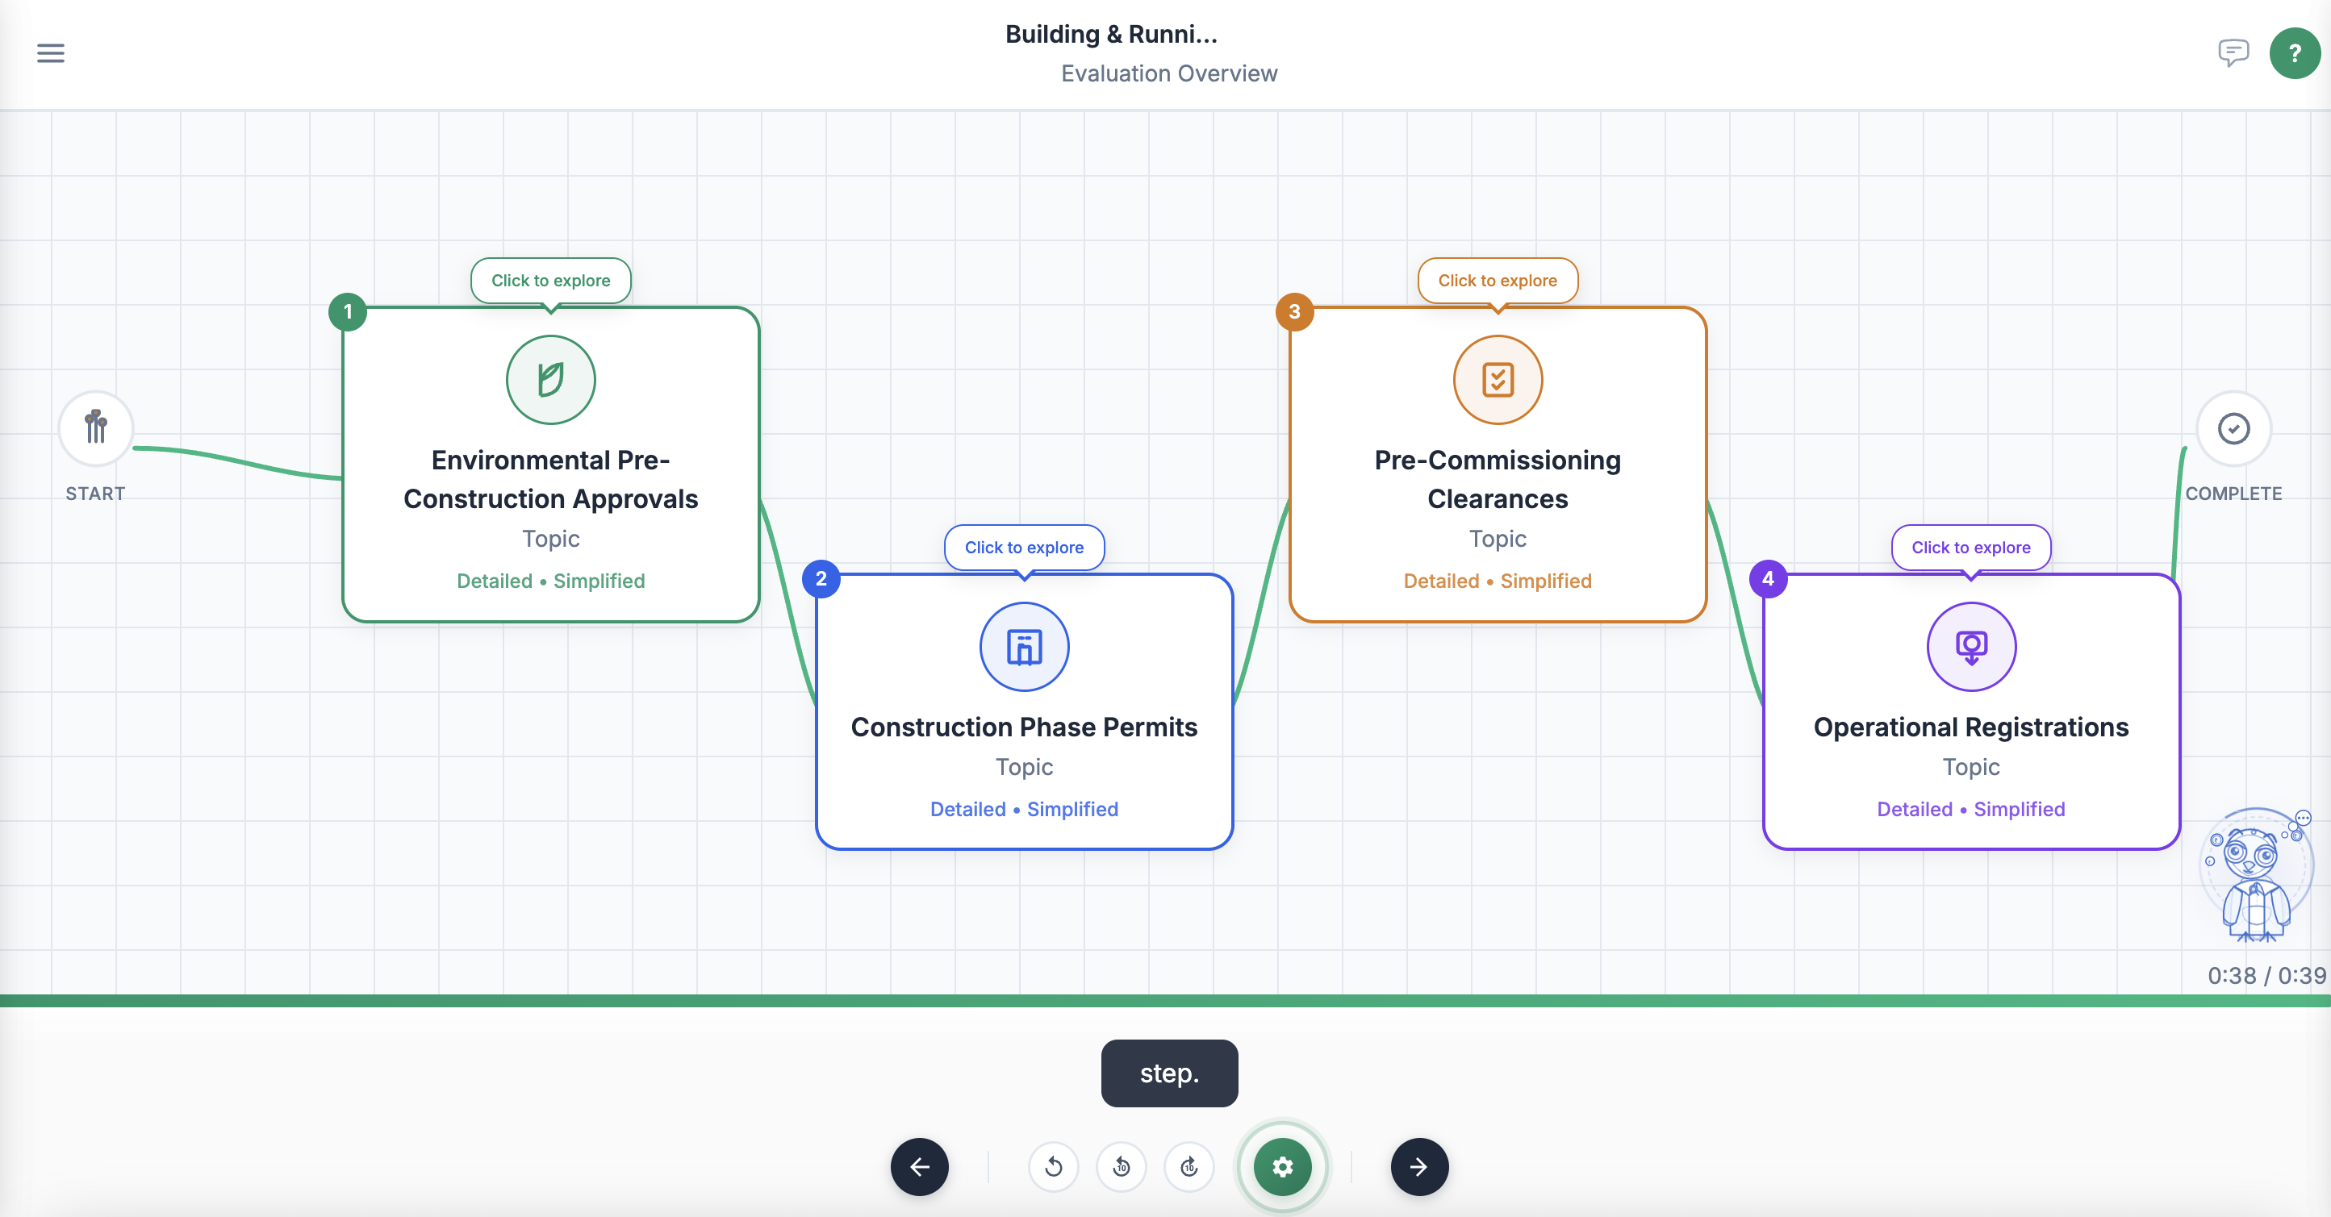The image size is (2331, 1217).
Task: Click step number 2 badge
Action: pyautogui.click(x=821, y=579)
